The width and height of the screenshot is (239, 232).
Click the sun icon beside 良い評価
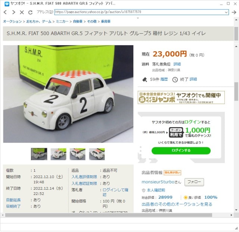pyautogui.click(x=186, y=198)
